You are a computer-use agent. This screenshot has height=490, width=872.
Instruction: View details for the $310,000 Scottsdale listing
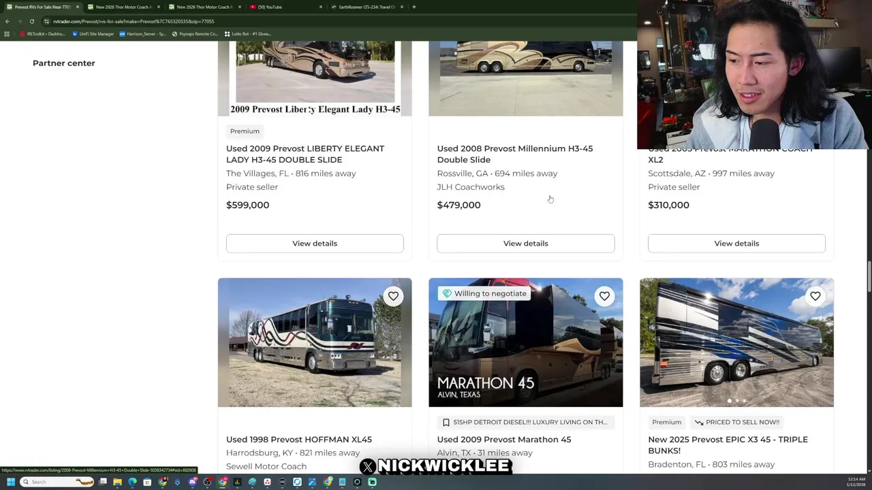click(x=736, y=243)
